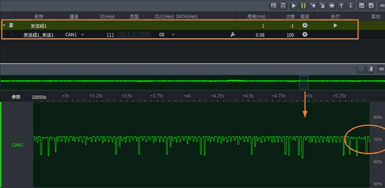Edit group period value 1
This screenshot has height=188, width=385.
point(263,26)
